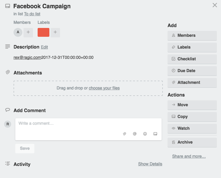Click the card icon beside Facebook Campaign title

click(x=8, y=6)
